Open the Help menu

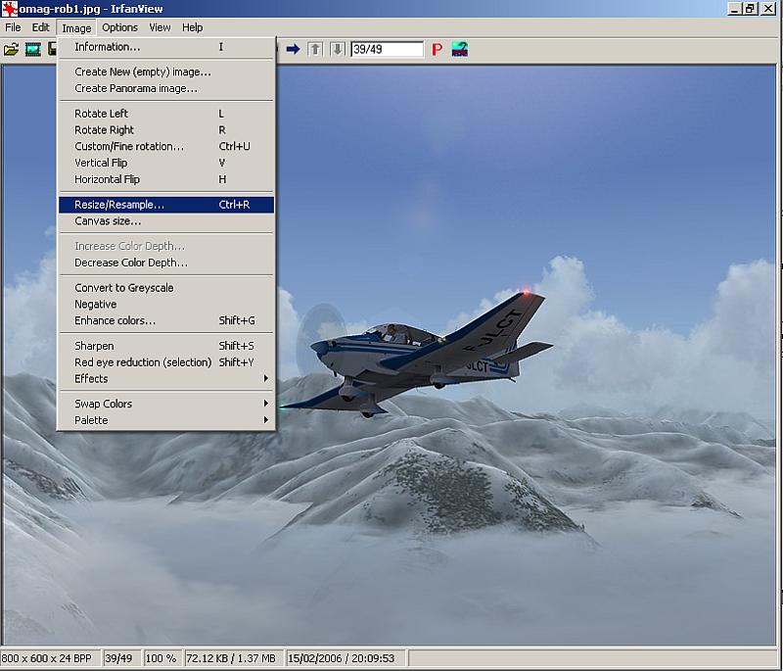click(192, 27)
